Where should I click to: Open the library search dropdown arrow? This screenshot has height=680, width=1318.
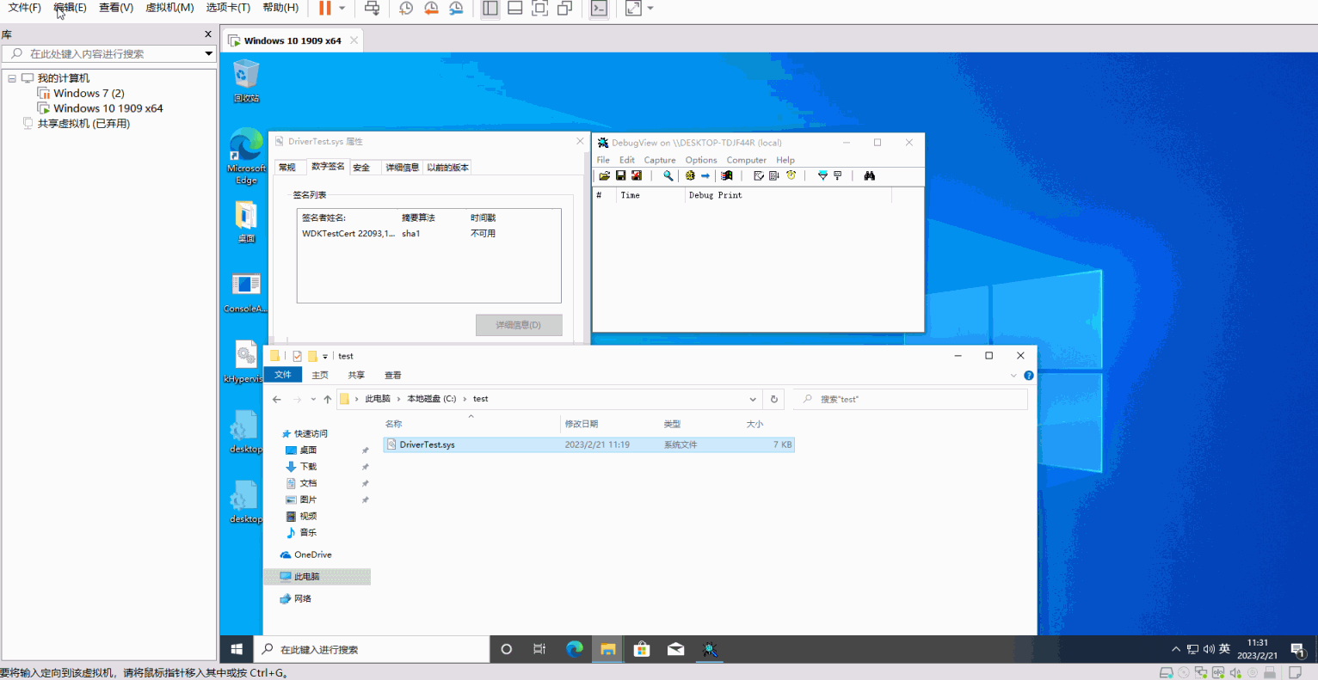pos(209,53)
